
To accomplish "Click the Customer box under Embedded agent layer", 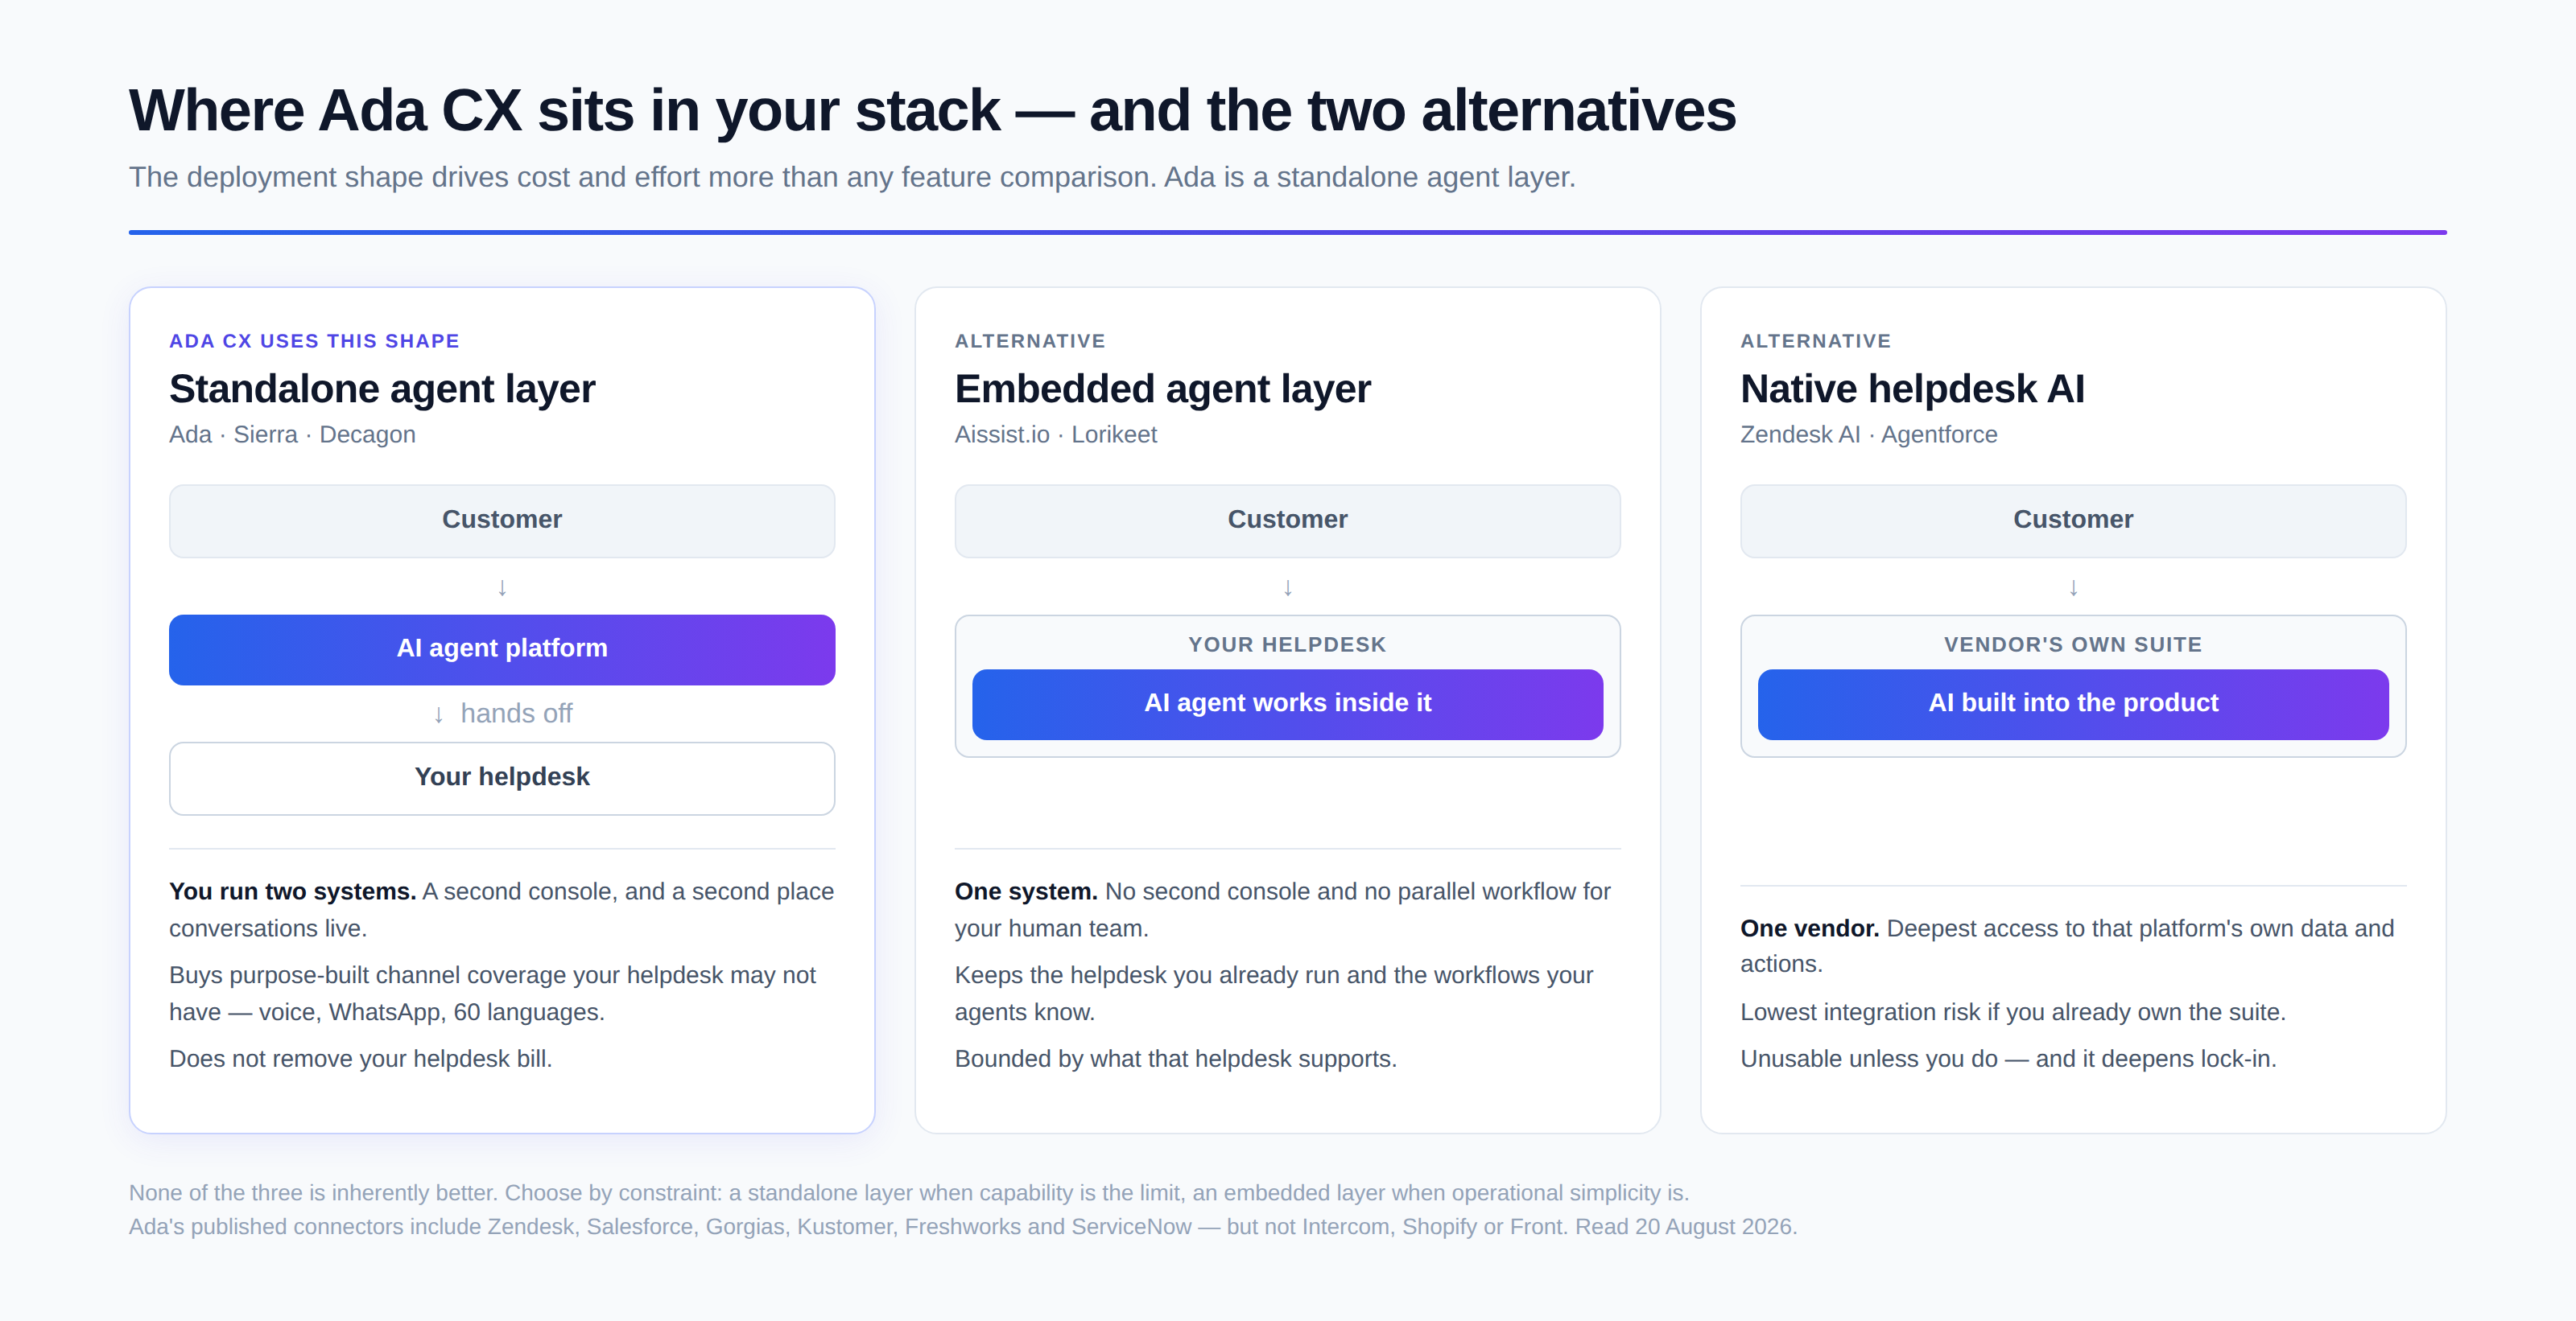I will coord(1287,521).
